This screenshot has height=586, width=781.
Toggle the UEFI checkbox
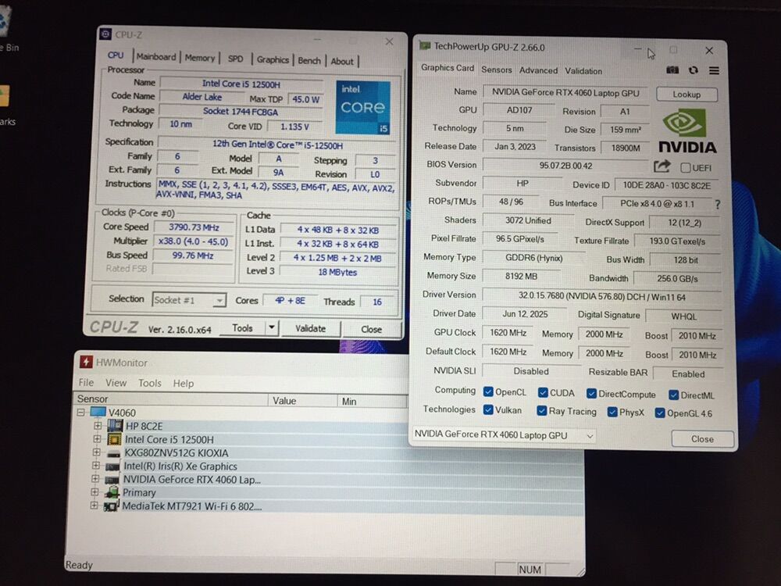coord(685,167)
